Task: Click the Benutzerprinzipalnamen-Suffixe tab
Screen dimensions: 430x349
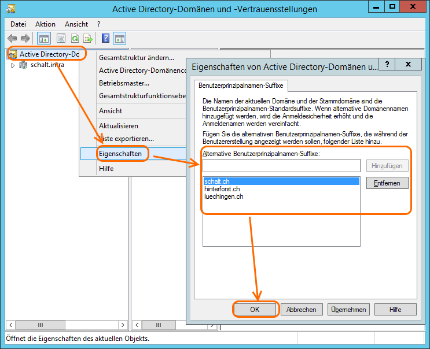Action: click(241, 85)
